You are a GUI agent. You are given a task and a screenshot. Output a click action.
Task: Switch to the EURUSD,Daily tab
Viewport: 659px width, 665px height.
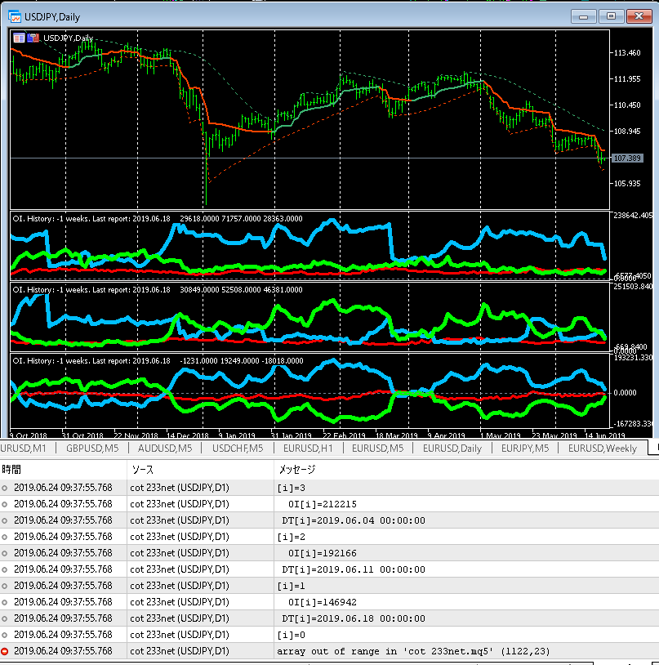click(452, 448)
